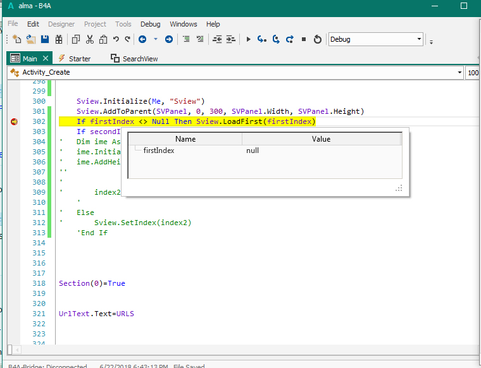
Task: Click the firstIndex row in watch tooltip
Action: coord(159,150)
